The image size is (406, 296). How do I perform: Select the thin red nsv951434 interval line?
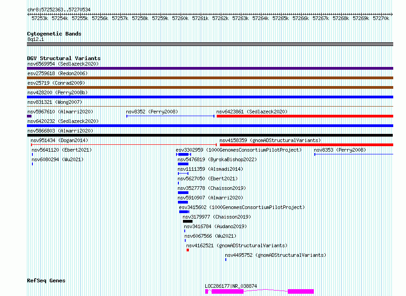(x=124, y=145)
